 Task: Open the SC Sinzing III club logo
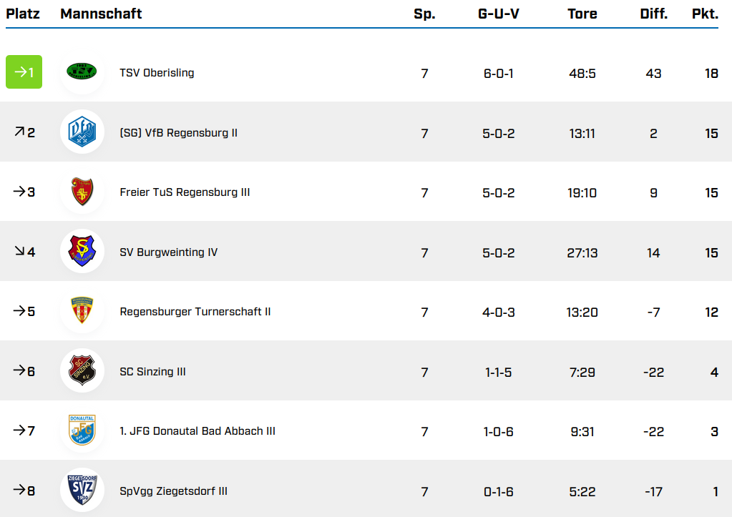[82, 371]
